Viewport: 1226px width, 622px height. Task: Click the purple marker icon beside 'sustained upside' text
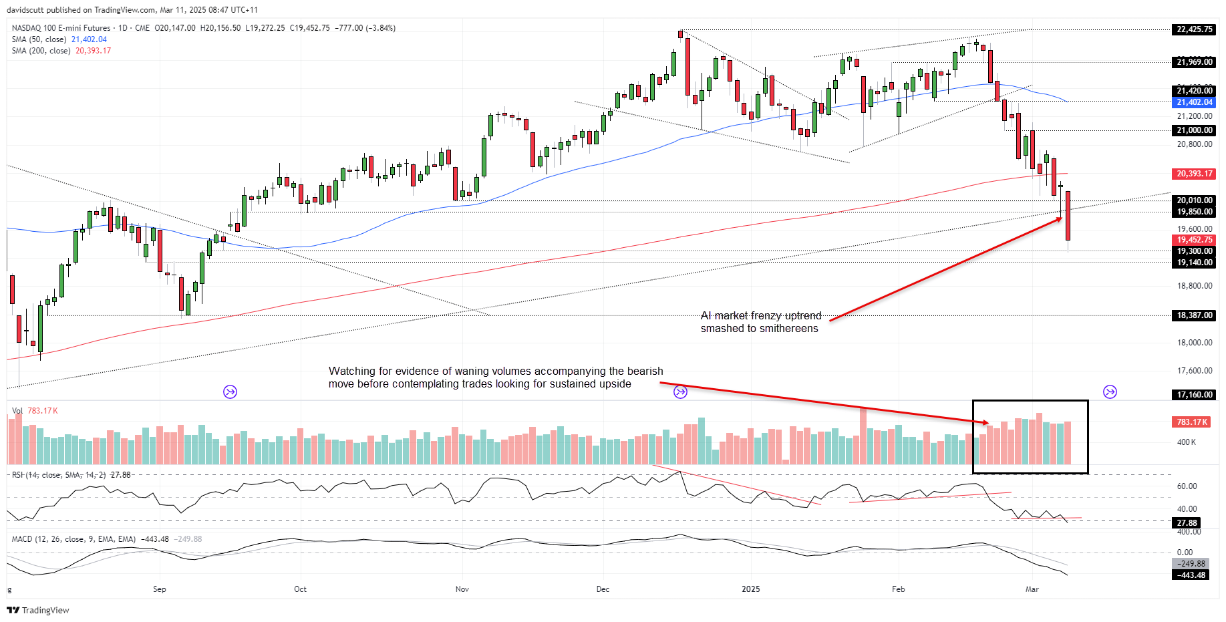680,392
